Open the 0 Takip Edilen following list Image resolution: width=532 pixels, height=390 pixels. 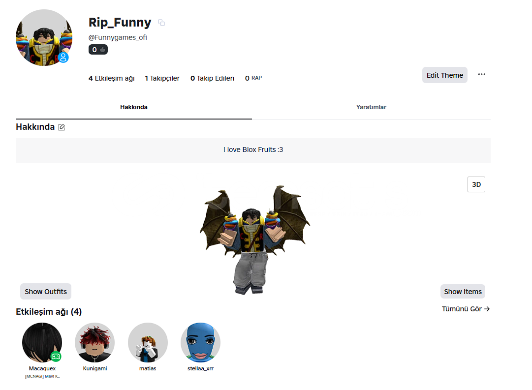pyautogui.click(x=213, y=78)
